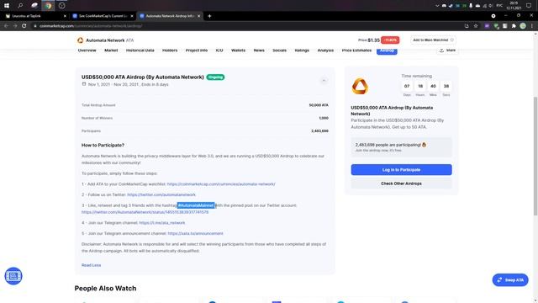Open the ICO tab
This screenshot has width=538, height=303.
pos(219,50)
